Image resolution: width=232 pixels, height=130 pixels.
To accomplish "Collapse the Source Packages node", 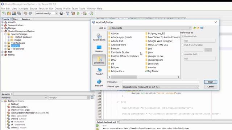I will (x=5, y=34).
